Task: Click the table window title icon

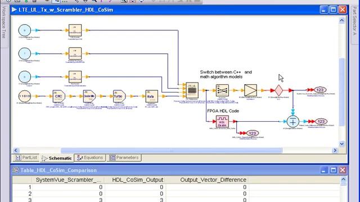Action: (16, 170)
